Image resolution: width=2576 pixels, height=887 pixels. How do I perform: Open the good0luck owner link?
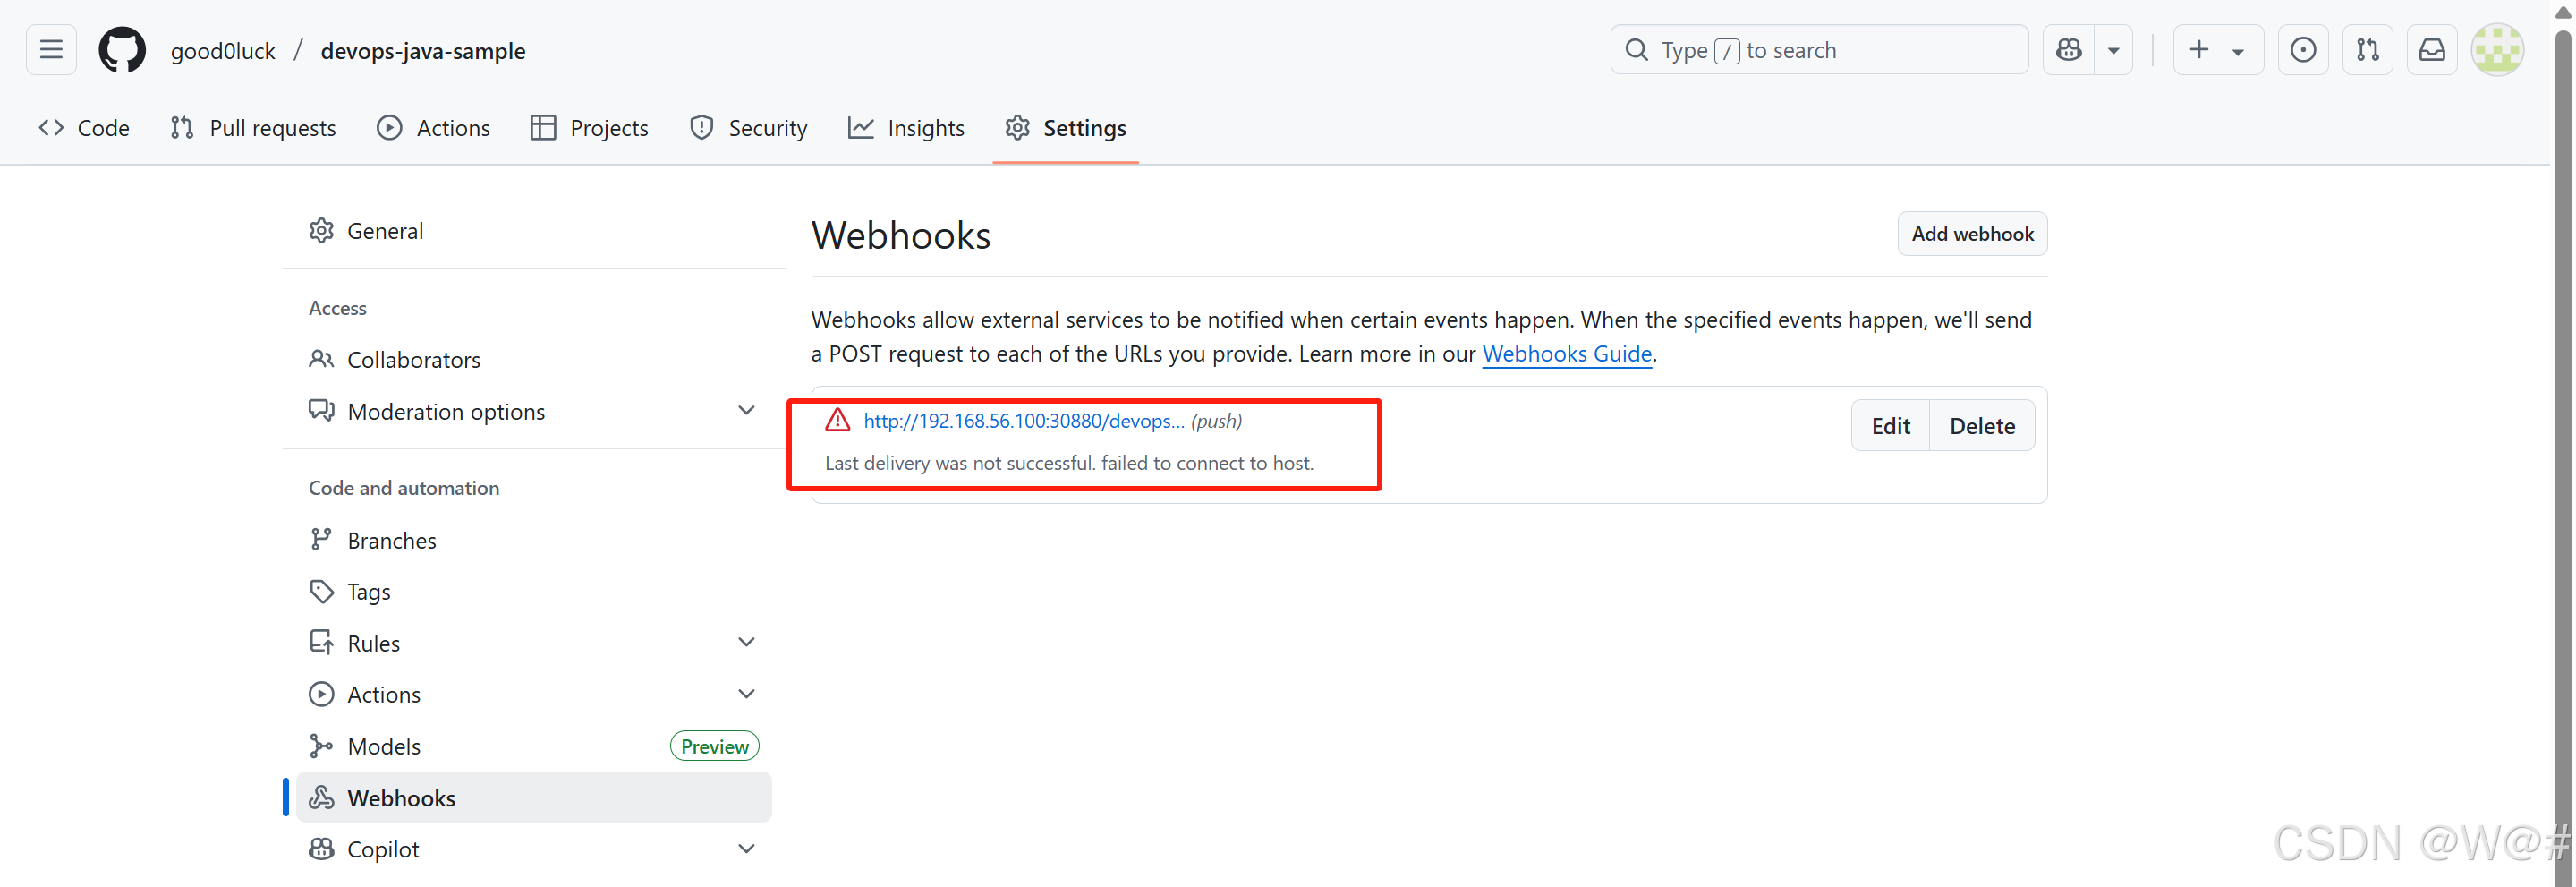pos(222,51)
